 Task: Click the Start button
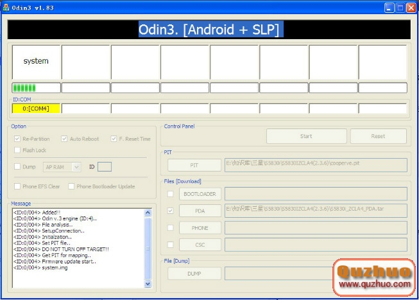point(306,136)
